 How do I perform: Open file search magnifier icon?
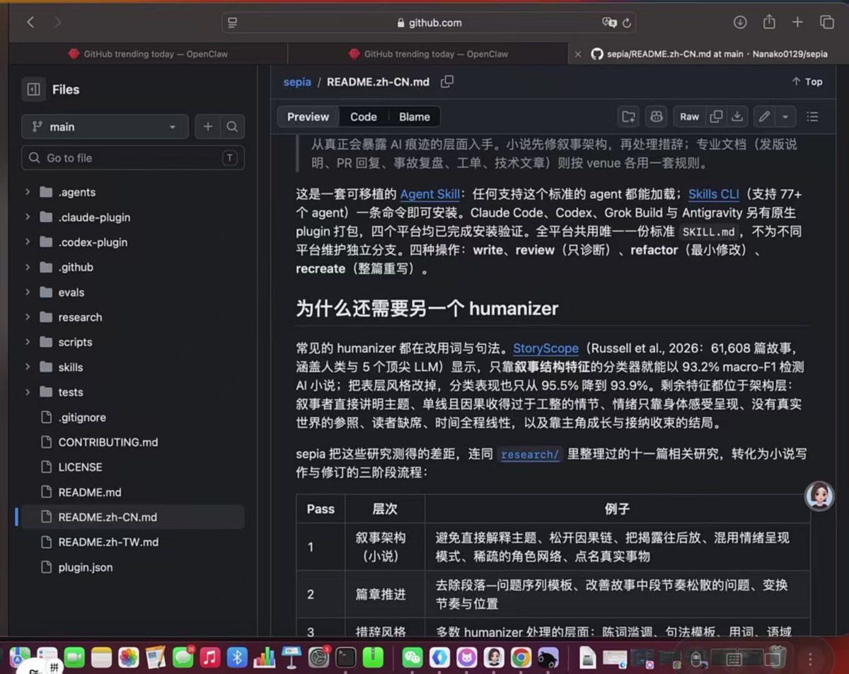click(232, 127)
